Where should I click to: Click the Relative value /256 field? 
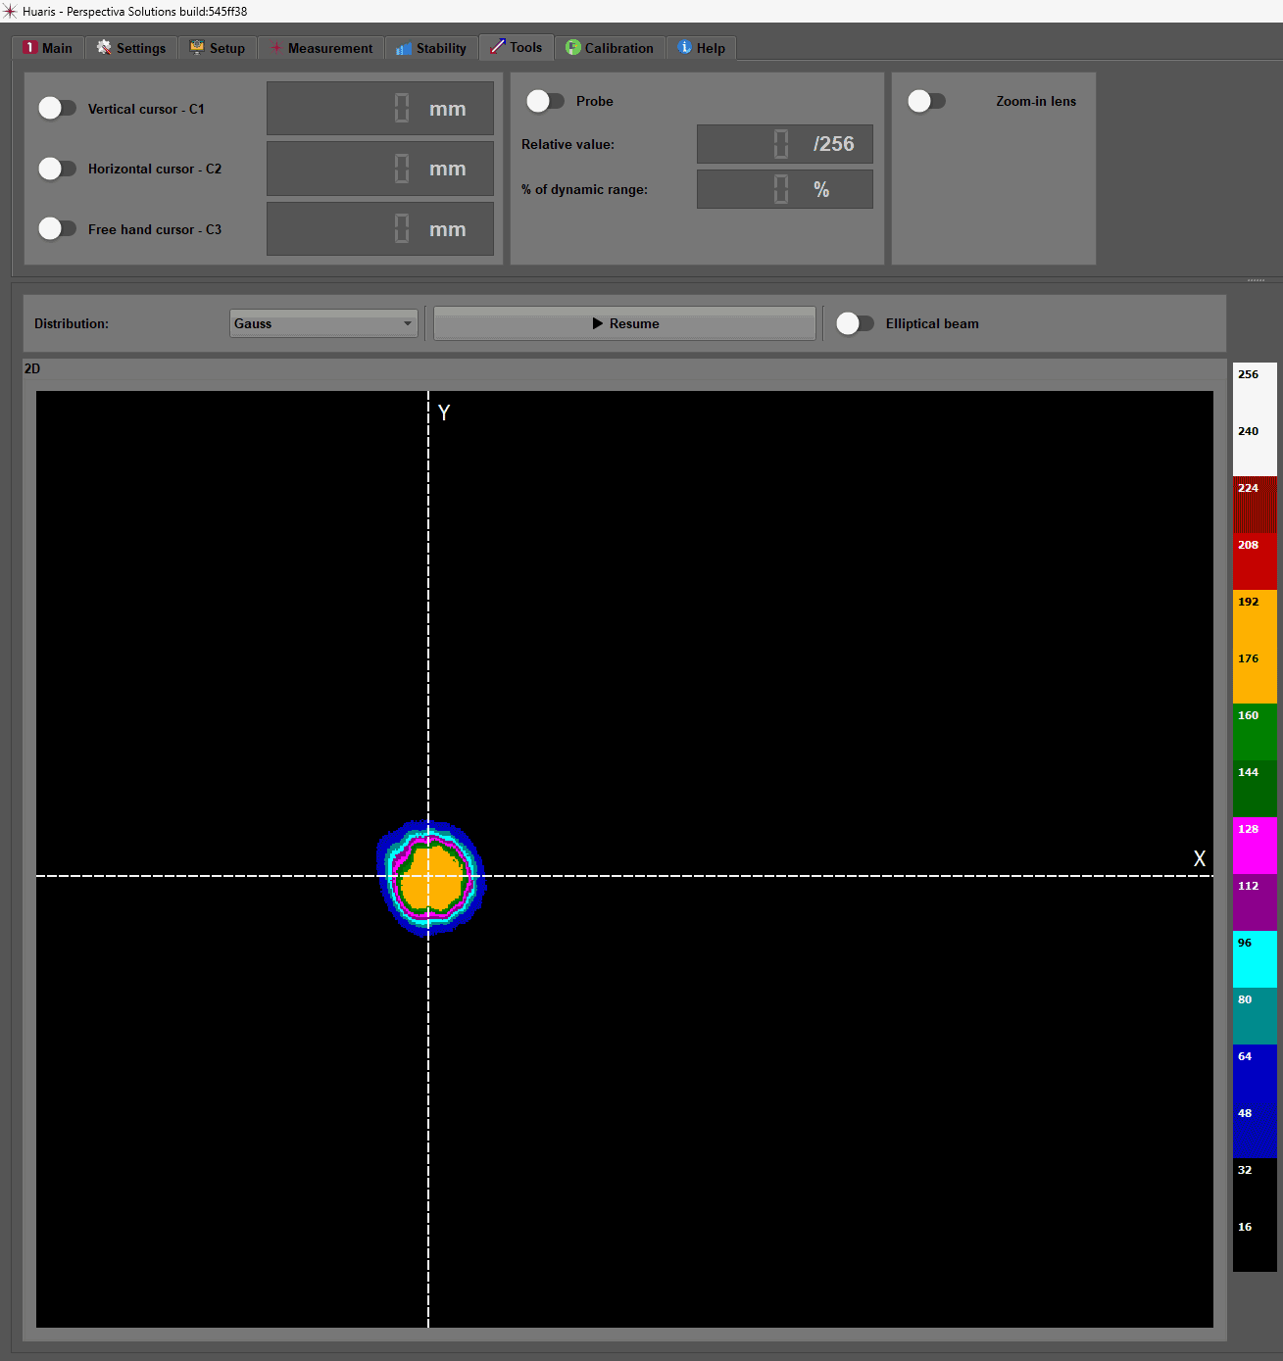(x=784, y=144)
